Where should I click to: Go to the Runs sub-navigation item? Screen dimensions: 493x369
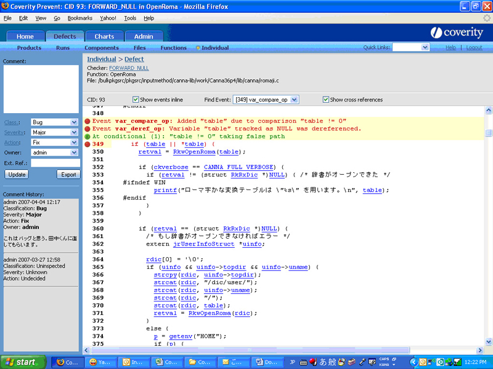[63, 48]
